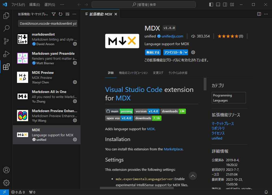Viewport: 272px width, 195px height.
Task: Open extensions view more actions menu
Action: 74,14
